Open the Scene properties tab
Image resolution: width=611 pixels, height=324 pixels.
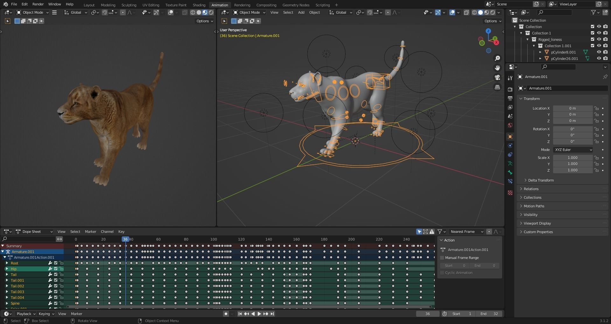coord(510,116)
